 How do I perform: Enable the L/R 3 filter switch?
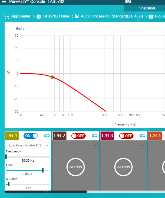point(126,136)
